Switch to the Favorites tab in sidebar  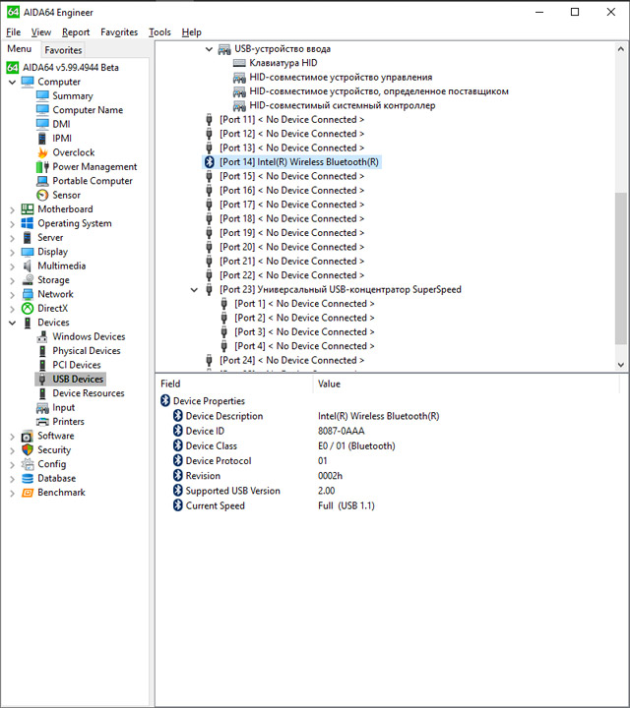click(63, 50)
